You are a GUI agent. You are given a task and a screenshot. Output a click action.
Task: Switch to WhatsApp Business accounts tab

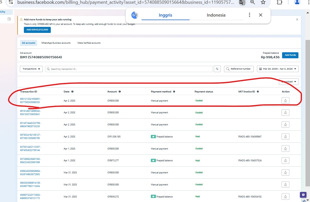coord(56,43)
